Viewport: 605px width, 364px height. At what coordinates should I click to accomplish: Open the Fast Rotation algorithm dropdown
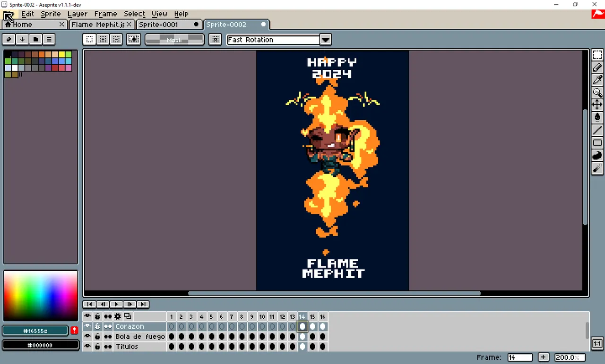(x=273, y=40)
